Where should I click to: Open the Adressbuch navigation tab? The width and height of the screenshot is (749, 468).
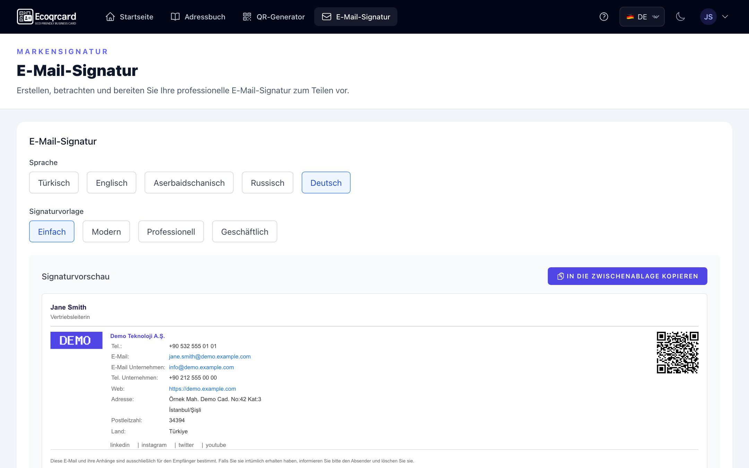(198, 17)
